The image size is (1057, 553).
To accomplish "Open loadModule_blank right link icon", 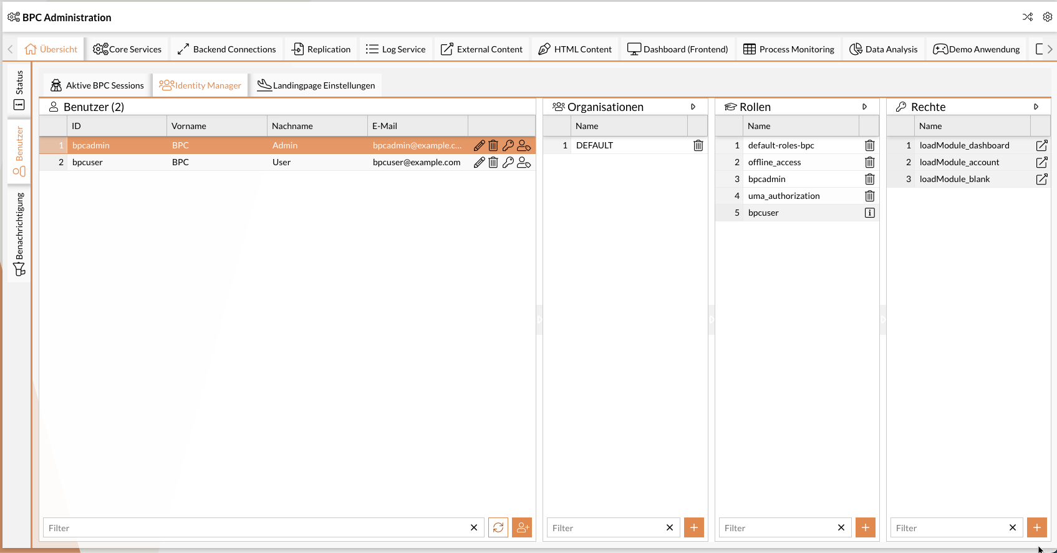I will tap(1041, 179).
